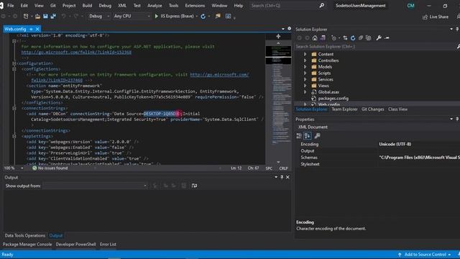Click the split editor icon above scrollbar
This screenshot has width=460, height=259.
tap(278, 37)
